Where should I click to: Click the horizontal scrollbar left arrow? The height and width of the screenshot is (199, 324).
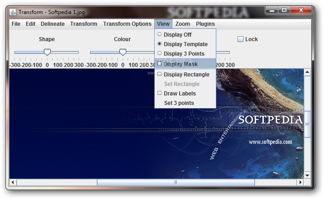pyautogui.click(x=13, y=182)
